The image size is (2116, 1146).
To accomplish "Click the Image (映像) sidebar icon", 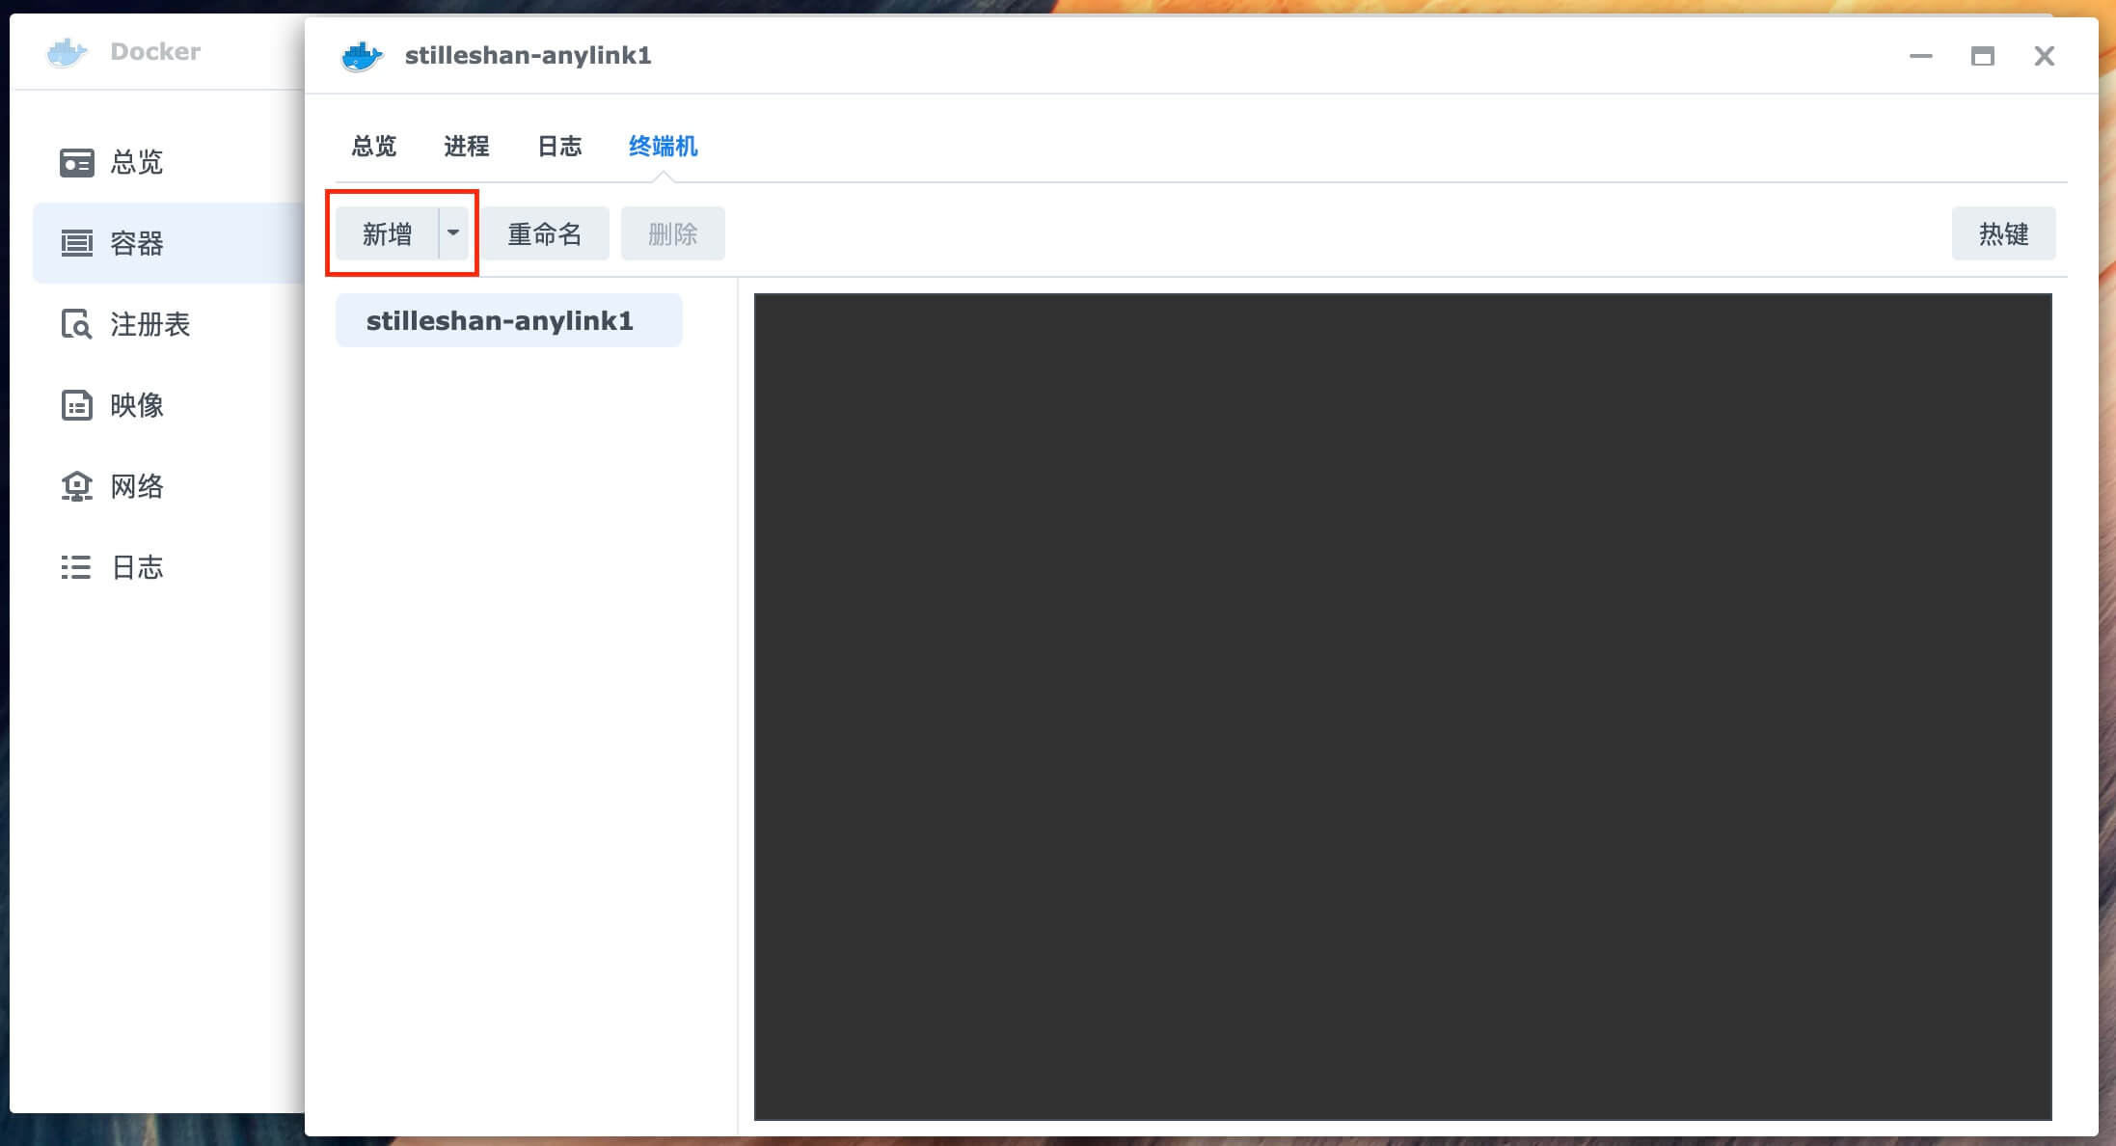I will 76,405.
